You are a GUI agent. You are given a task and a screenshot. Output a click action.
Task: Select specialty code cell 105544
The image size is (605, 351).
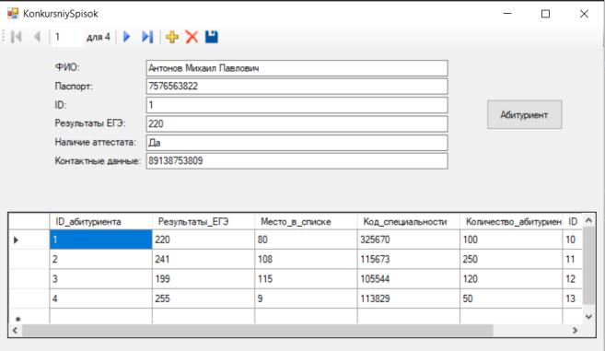409,279
